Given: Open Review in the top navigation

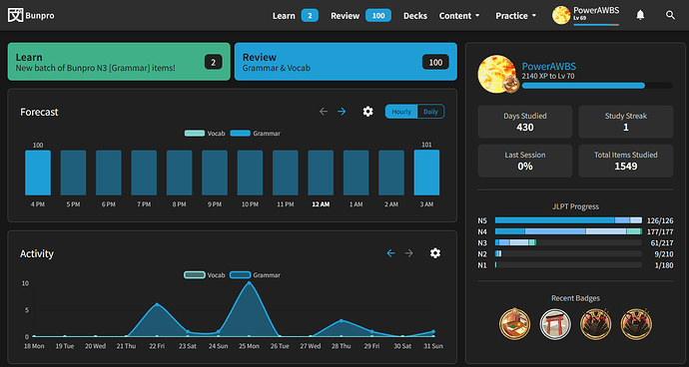Looking at the screenshot, I should tap(345, 16).
